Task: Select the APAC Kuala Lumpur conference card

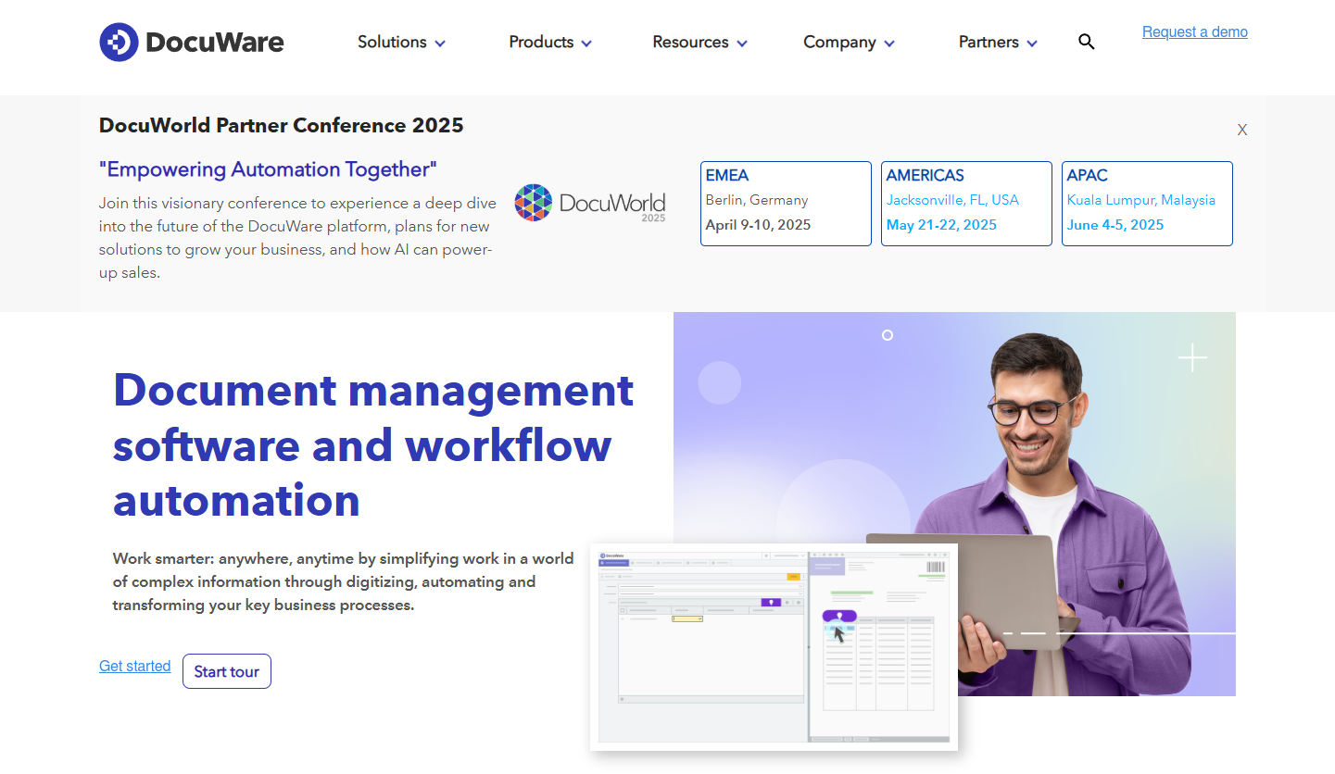Action: pos(1147,204)
